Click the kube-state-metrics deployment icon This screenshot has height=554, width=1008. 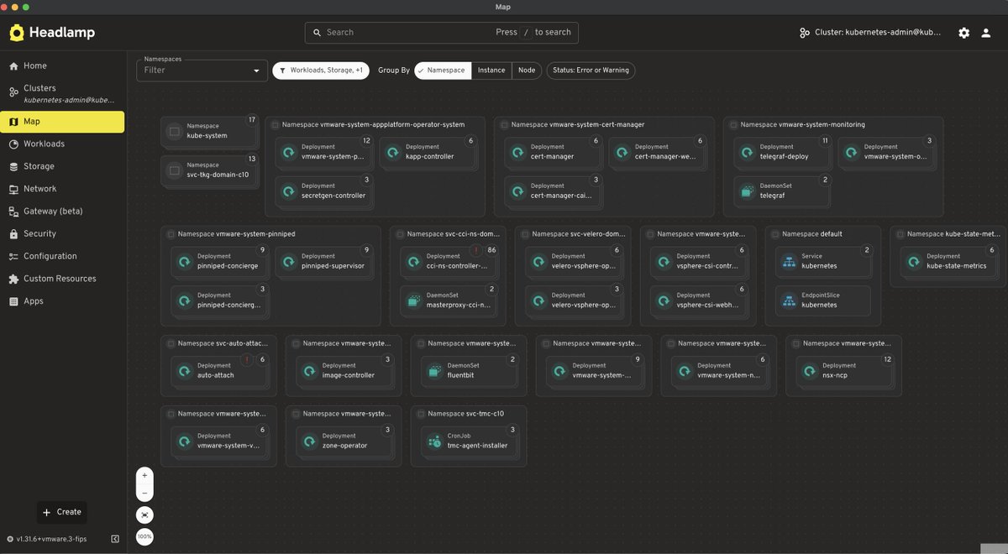[914, 261]
